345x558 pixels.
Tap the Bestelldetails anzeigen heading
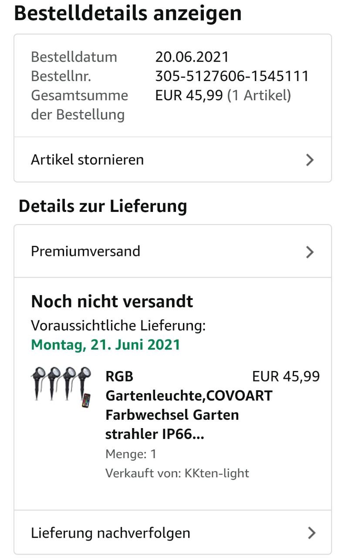pos(128,13)
